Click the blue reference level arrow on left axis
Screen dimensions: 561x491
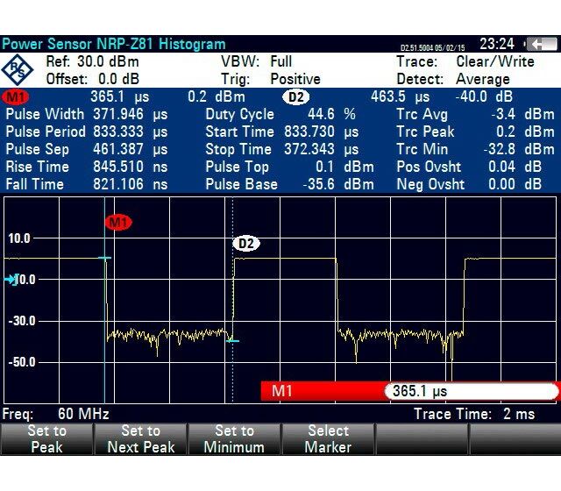coord(11,280)
